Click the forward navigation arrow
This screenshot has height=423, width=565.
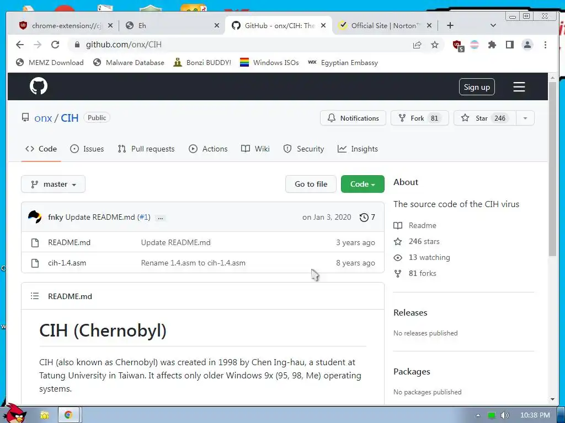(38, 45)
